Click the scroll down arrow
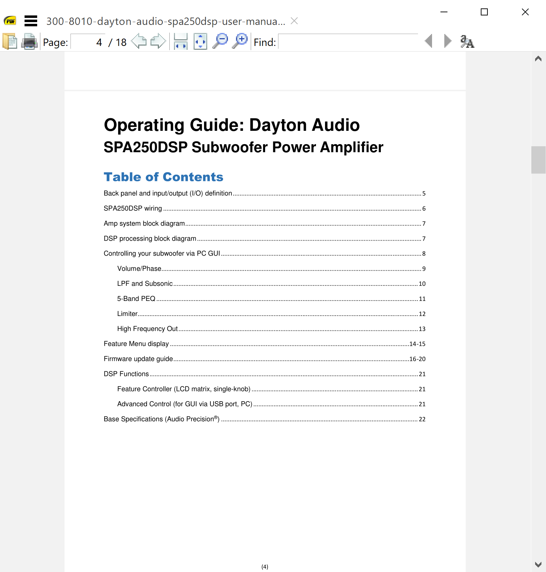Viewport: 546px width, 572px height. (538, 564)
